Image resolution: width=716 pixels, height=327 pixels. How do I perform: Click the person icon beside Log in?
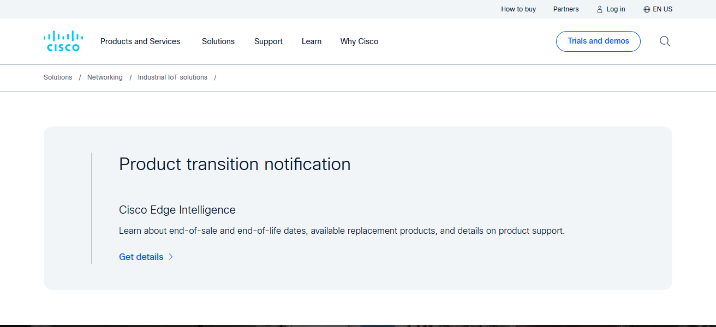(599, 9)
